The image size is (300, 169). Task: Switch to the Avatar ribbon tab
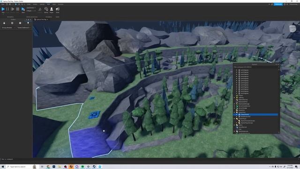[42, 4]
